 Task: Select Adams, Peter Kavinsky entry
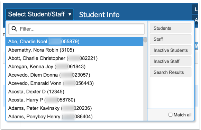point(74,108)
